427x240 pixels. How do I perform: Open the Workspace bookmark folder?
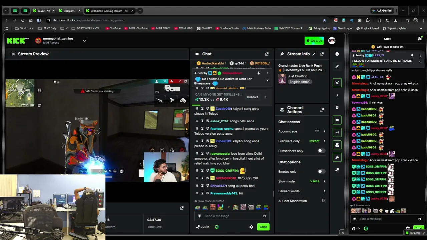click(x=24, y=28)
